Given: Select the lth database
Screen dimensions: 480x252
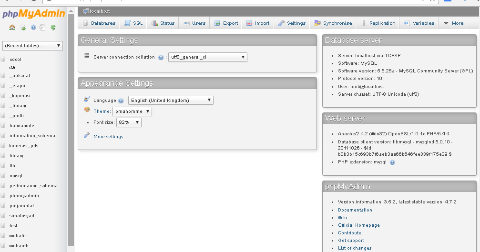Looking at the screenshot, I should 12,166.
